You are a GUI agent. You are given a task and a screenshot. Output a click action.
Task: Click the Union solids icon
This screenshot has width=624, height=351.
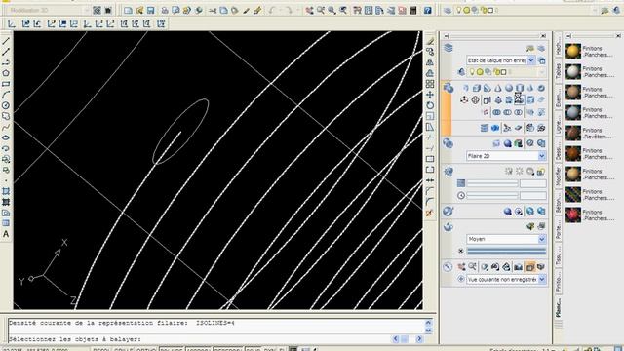[496, 113]
